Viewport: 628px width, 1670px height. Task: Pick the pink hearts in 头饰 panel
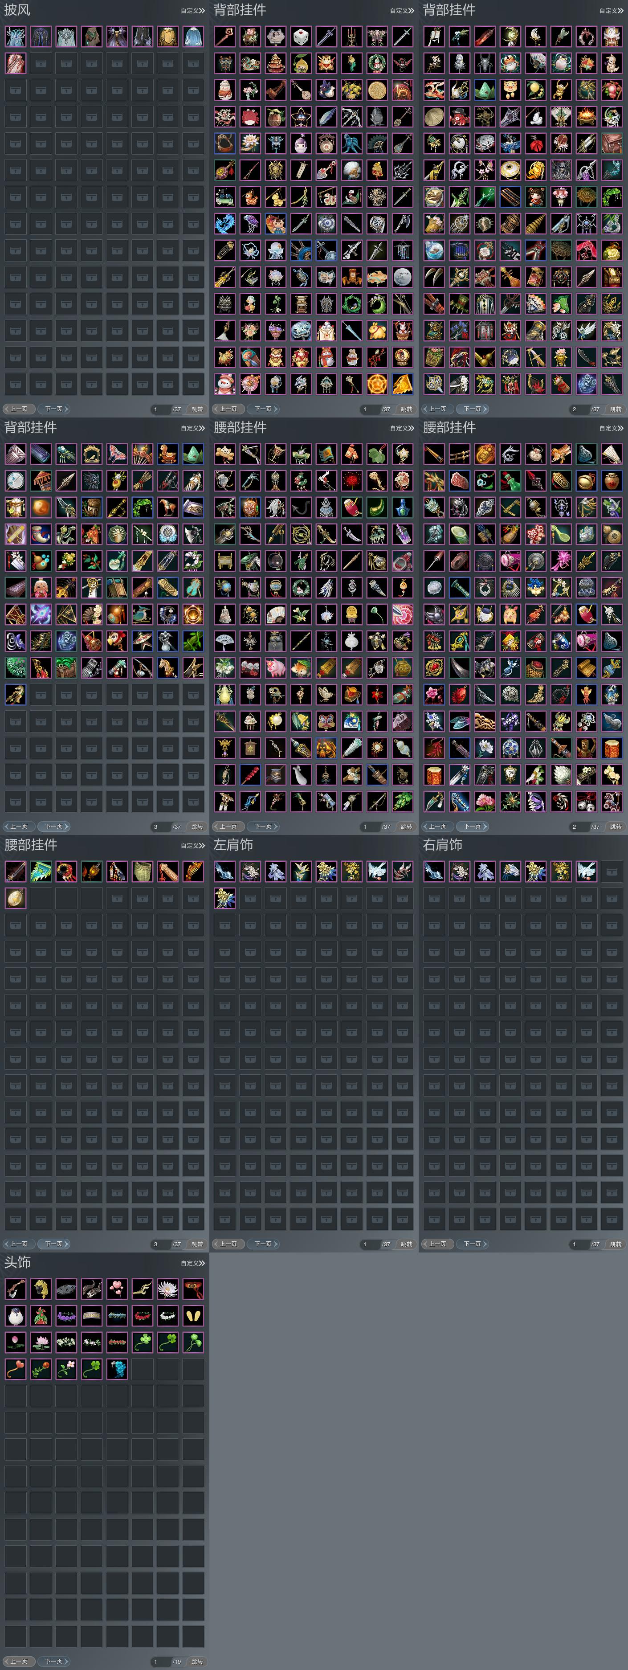(x=117, y=1289)
